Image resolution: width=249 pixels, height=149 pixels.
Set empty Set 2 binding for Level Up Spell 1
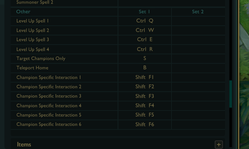pyautogui.click(x=198, y=21)
